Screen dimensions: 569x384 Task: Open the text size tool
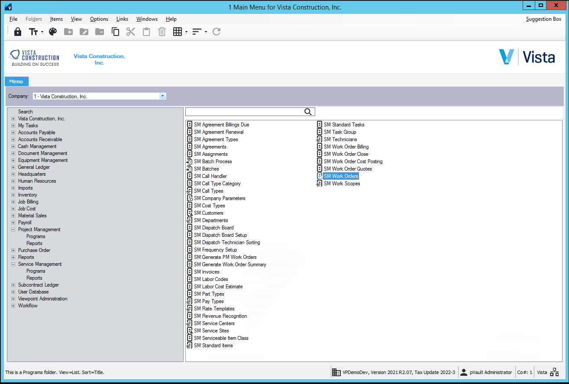[33, 32]
